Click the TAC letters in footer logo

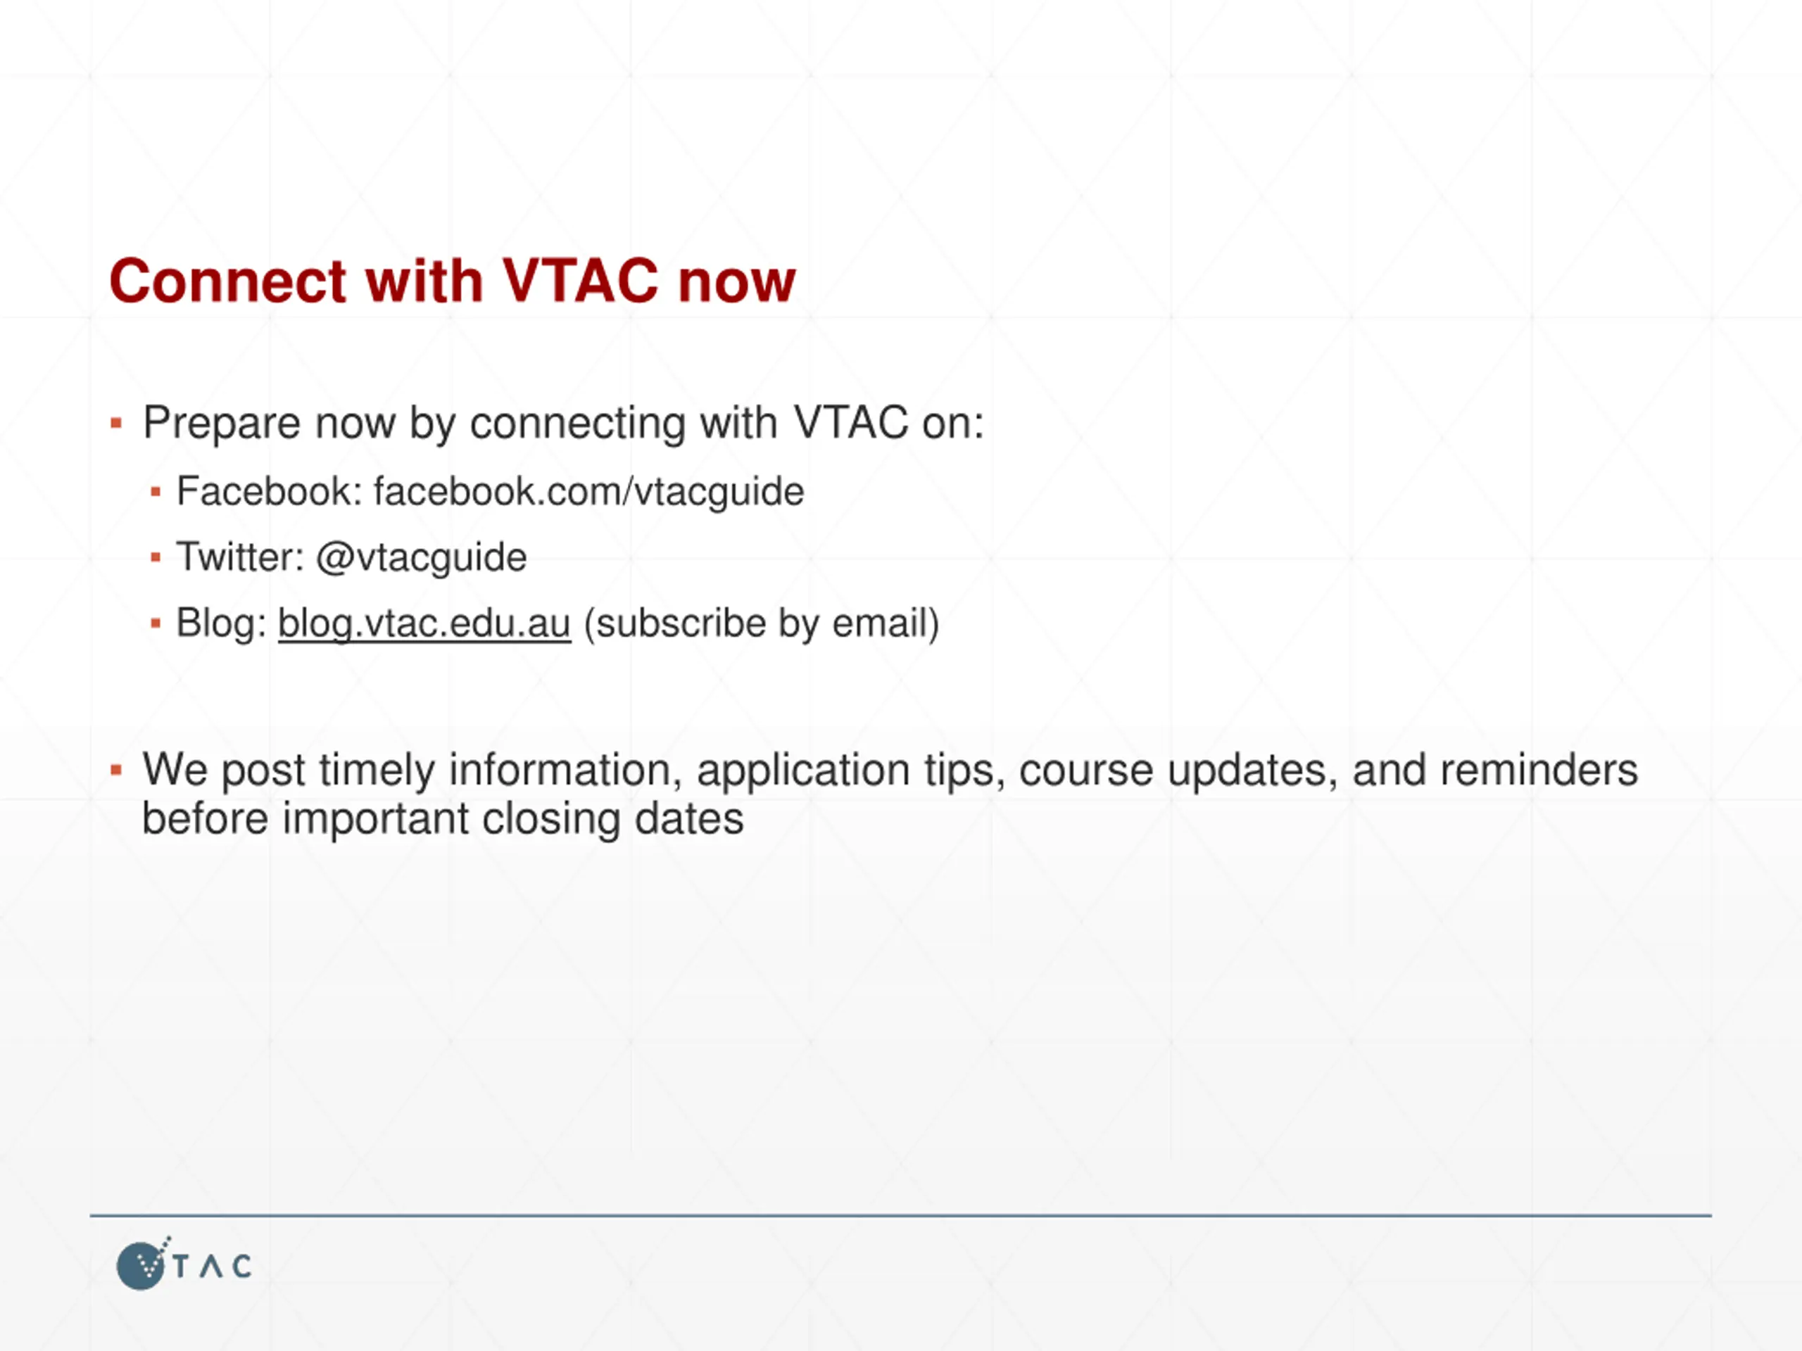tap(213, 1267)
